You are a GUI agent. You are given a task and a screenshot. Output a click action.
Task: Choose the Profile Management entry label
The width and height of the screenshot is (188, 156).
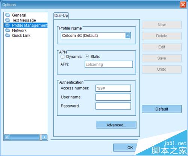pyautogui.click(x=30, y=25)
